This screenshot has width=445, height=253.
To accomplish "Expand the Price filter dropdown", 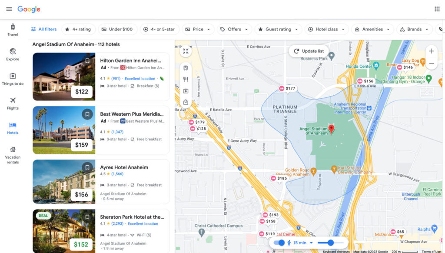I will 198,29.
